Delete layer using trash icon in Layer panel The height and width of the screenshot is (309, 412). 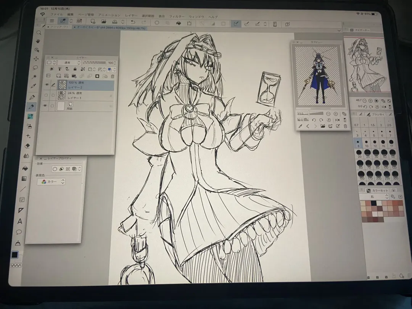click(x=112, y=76)
